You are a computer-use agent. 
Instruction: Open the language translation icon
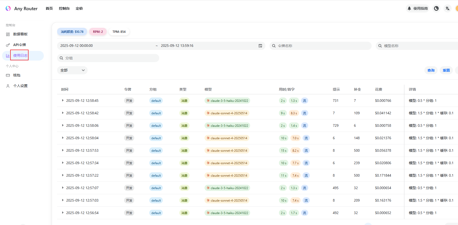(x=448, y=8)
